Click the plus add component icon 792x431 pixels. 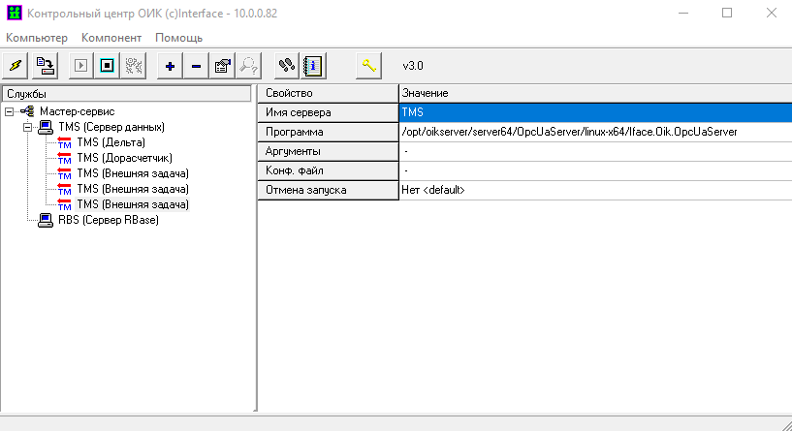(170, 66)
